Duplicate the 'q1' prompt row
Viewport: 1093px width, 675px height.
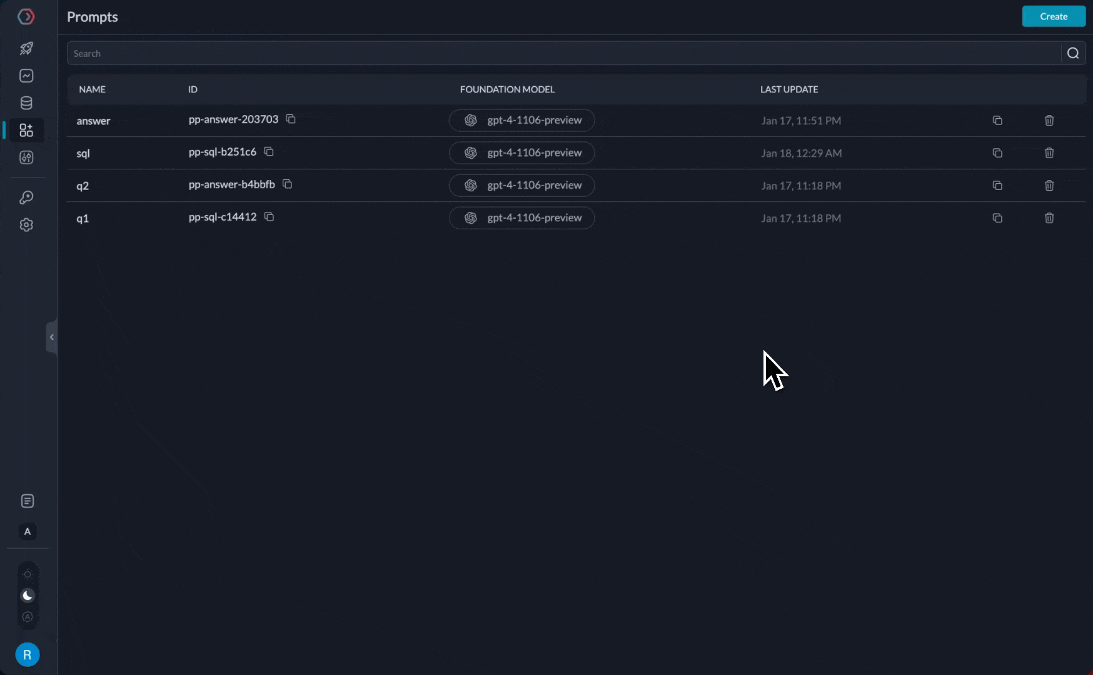997,217
